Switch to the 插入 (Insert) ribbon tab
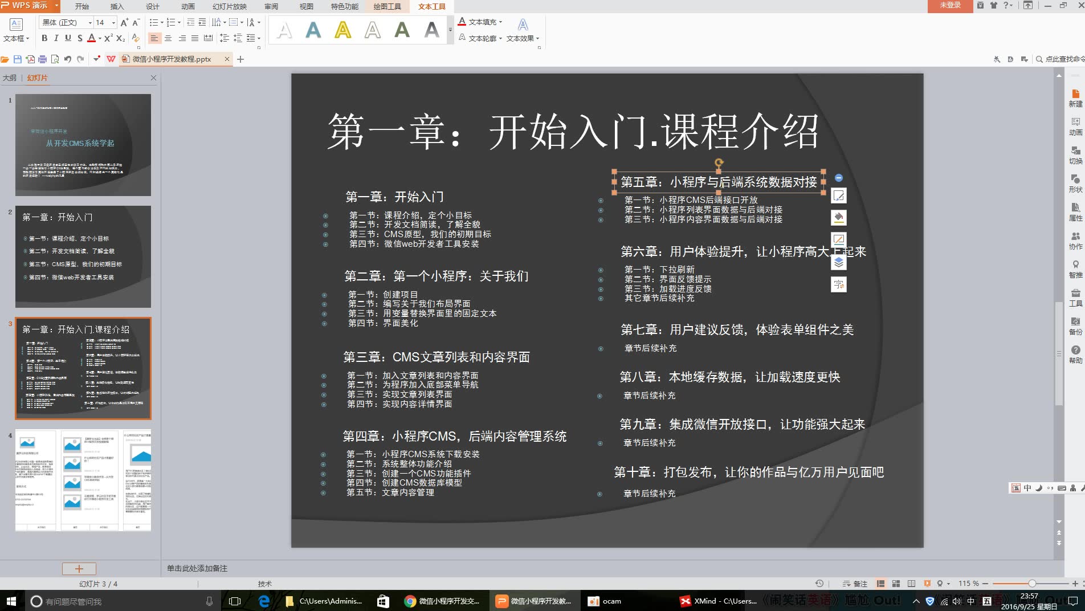 pyautogui.click(x=117, y=7)
